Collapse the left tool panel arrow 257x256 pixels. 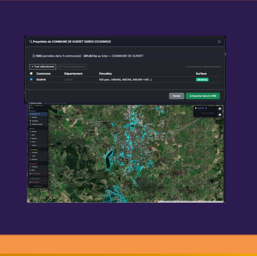[46, 108]
